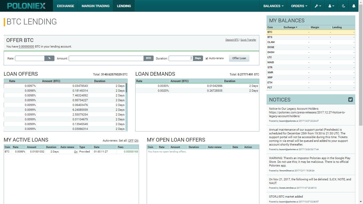This screenshot has width=363, height=204.
Task: Click the Offer Loan button
Action: (239, 58)
